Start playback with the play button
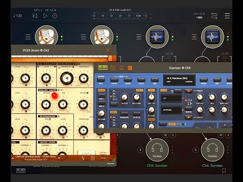This screenshot has height=182, width=243. [45, 16]
